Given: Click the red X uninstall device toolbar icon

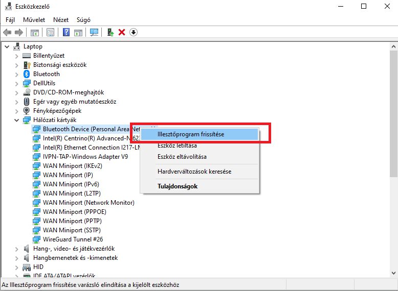Looking at the screenshot, I should point(122,32).
